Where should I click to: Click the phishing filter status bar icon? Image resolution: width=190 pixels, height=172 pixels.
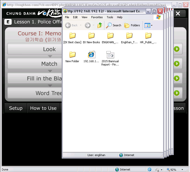(150, 169)
